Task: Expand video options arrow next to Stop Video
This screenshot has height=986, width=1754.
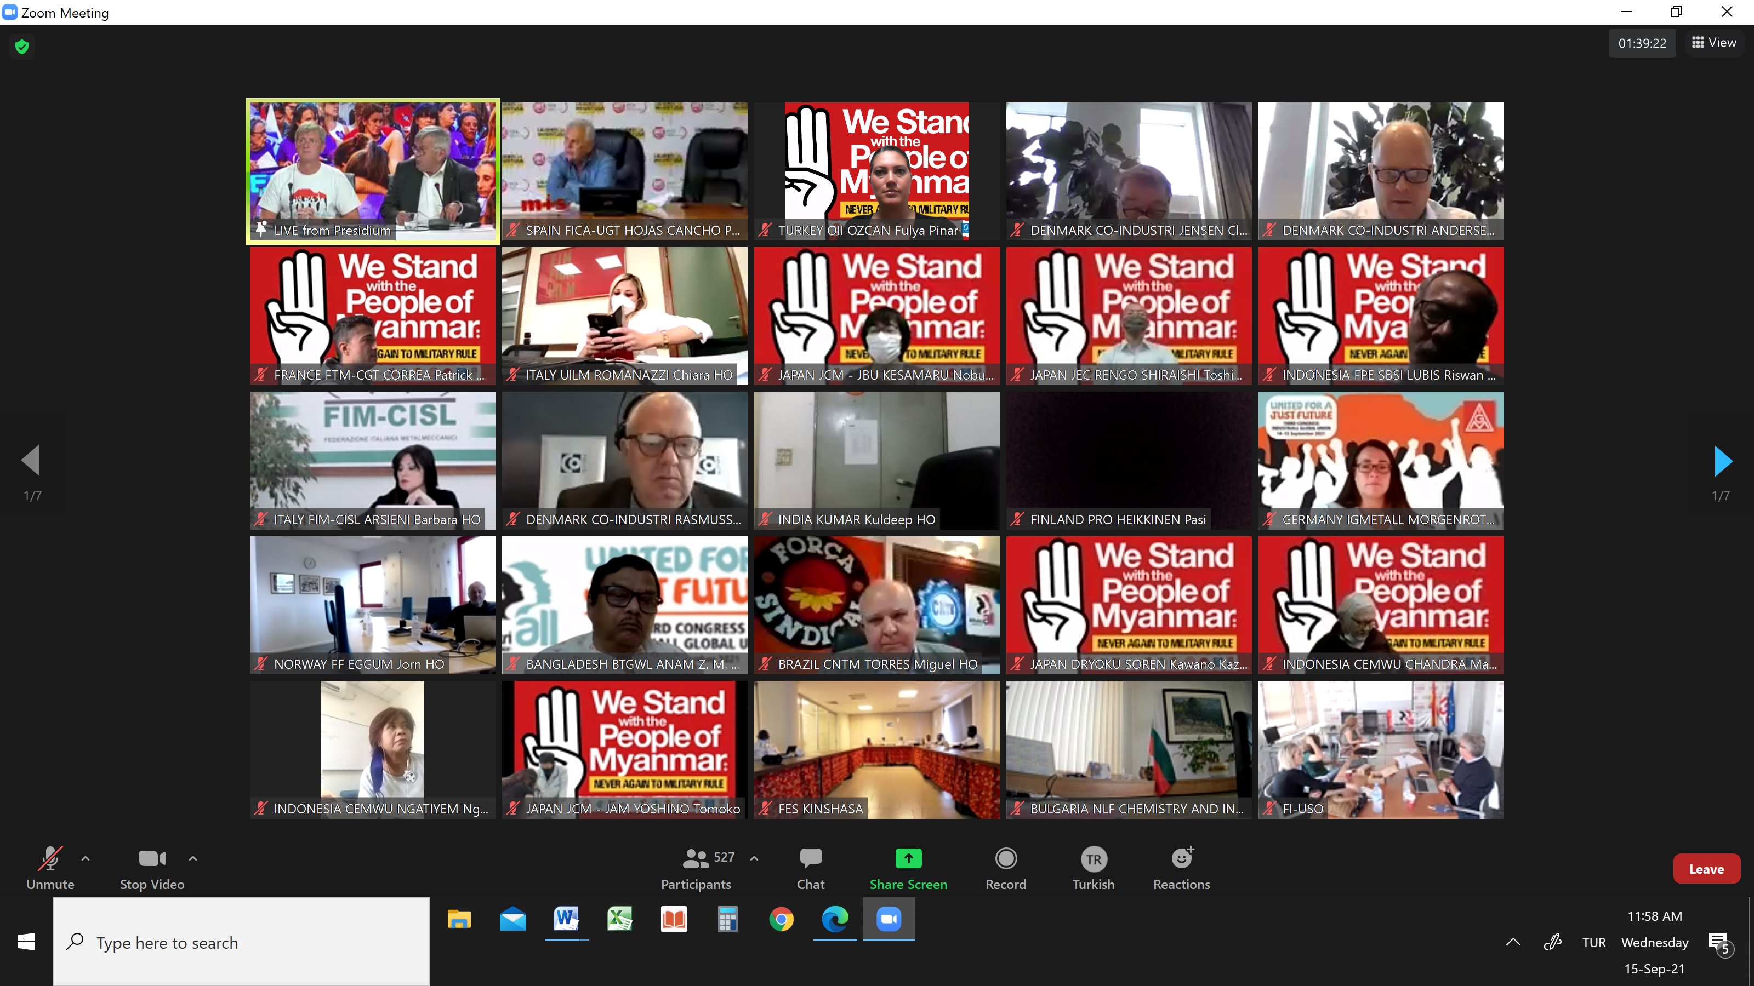Action: tap(193, 859)
